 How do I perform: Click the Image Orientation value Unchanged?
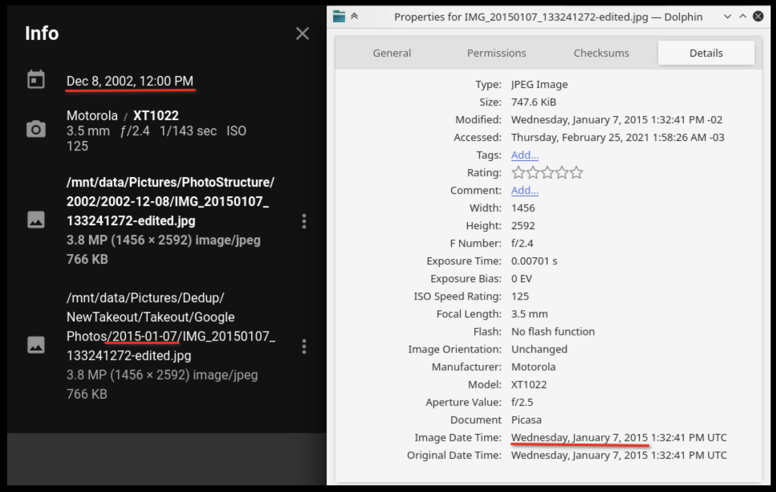pyautogui.click(x=539, y=349)
